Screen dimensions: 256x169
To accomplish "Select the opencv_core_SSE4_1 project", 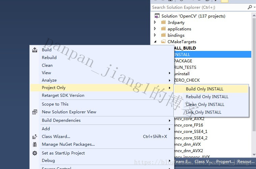I will point(191,132).
